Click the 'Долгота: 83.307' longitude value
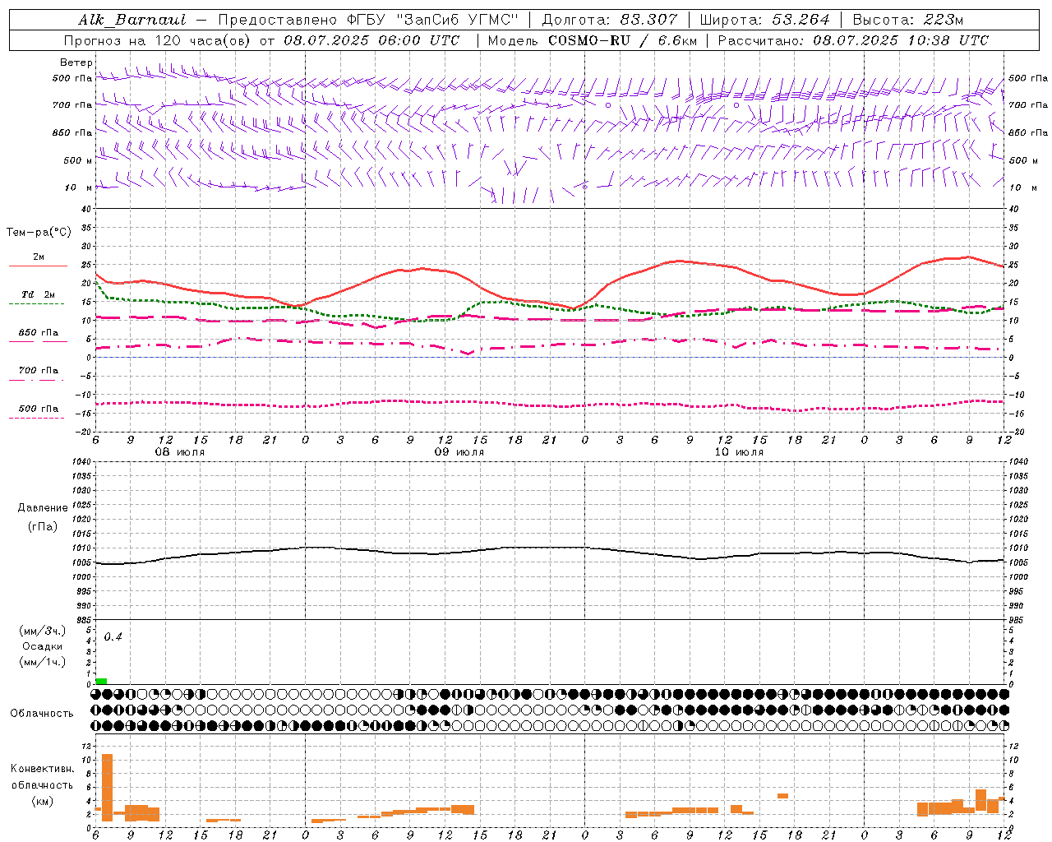The width and height of the screenshot is (1052, 842). [610, 20]
